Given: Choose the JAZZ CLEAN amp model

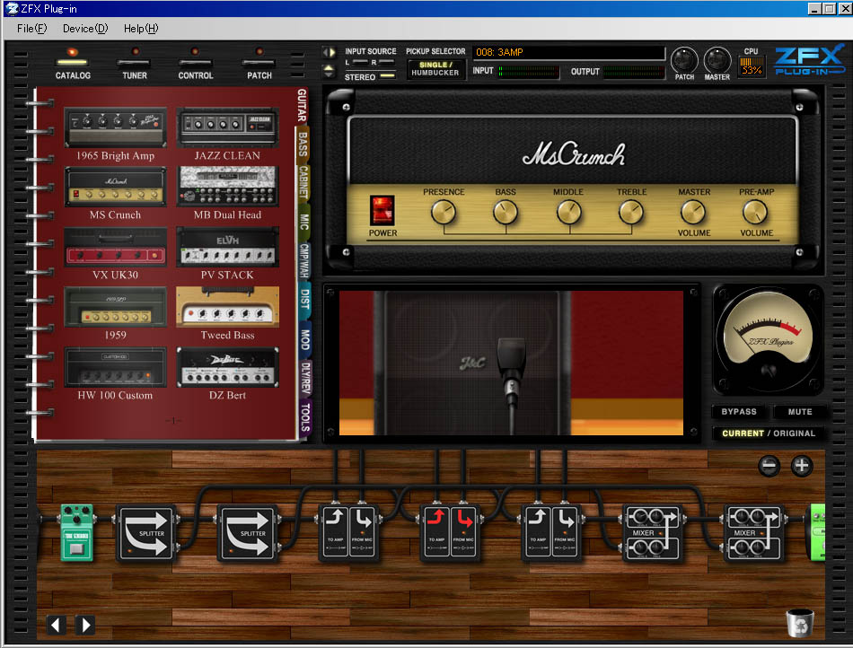Looking at the screenshot, I should point(227,127).
